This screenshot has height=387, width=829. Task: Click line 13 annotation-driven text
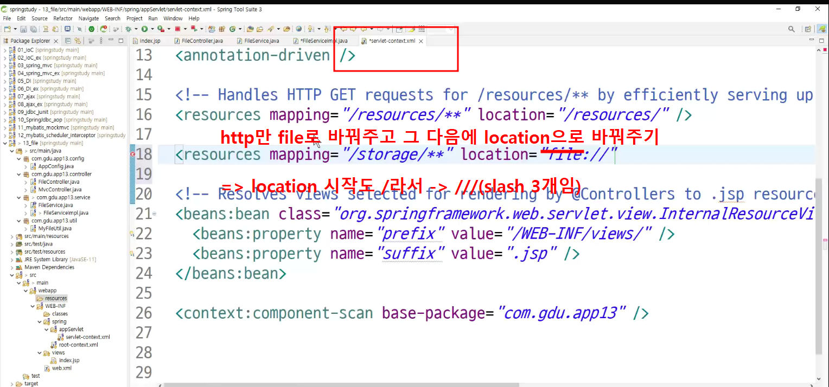[266, 55]
